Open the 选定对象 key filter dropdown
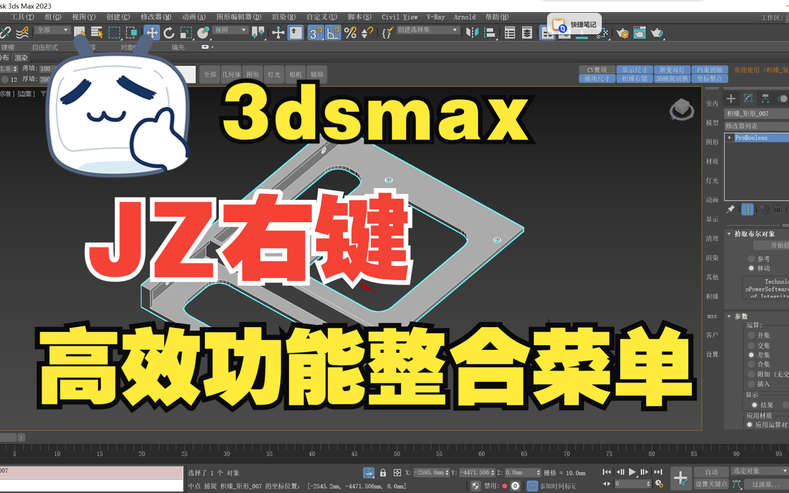The width and height of the screenshot is (789, 493). 760,471
